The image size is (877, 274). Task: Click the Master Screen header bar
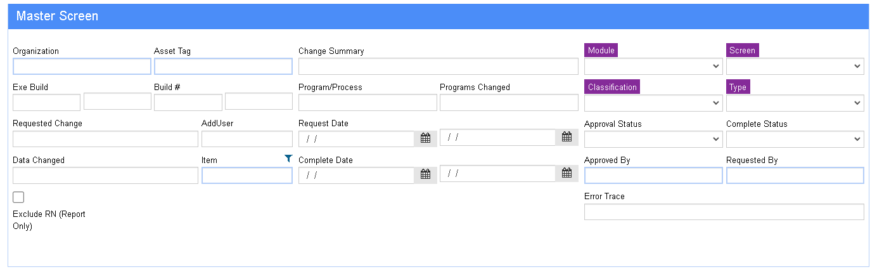click(x=438, y=16)
